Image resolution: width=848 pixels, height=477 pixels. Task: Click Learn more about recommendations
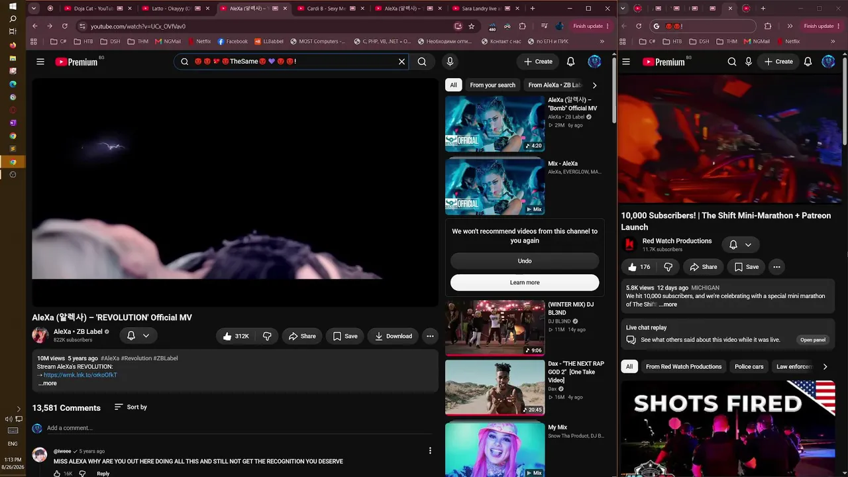coord(525,282)
